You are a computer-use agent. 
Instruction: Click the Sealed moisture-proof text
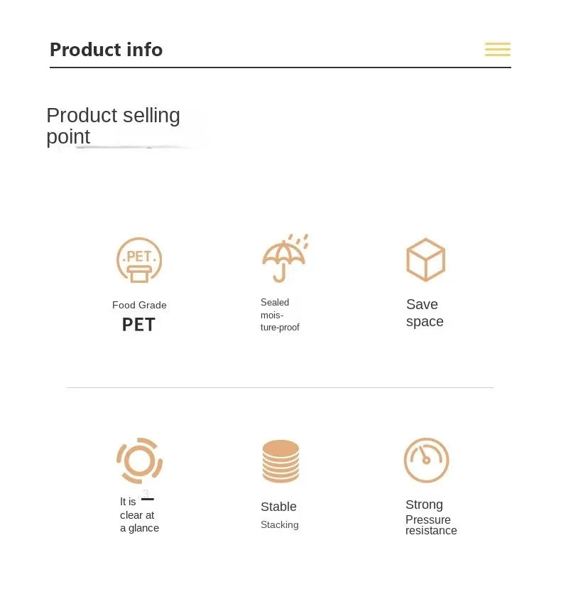click(279, 315)
